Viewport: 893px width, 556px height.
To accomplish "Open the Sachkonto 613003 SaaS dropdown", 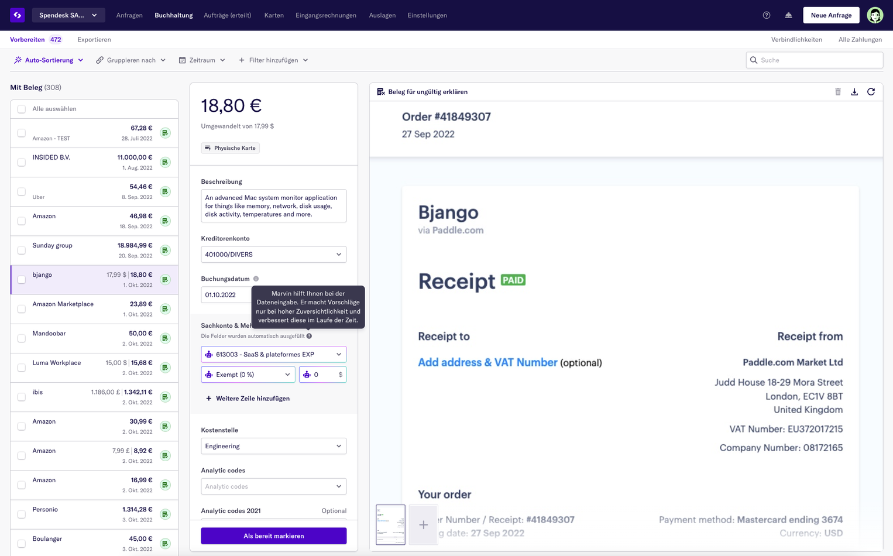I will click(x=274, y=355).
